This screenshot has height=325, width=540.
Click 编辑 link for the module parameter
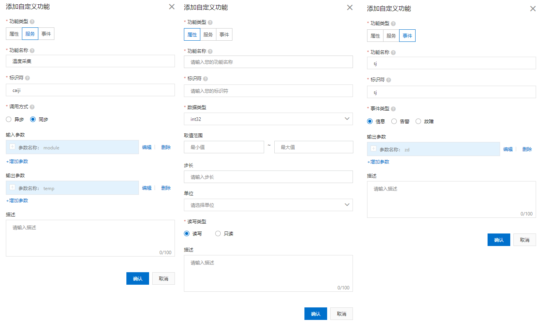pos(147,147)
